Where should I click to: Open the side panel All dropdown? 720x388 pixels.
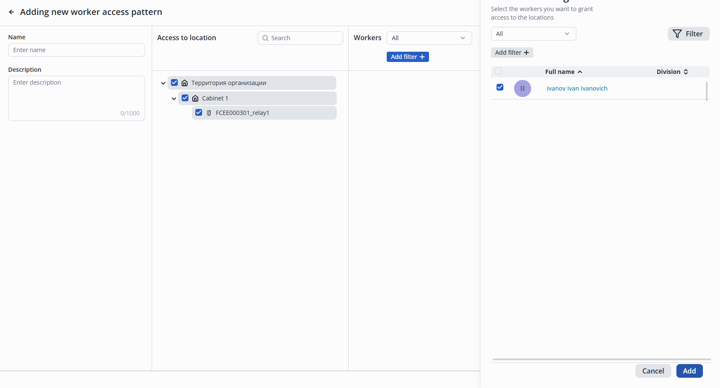pyautogui.click(x=533, y=34)
